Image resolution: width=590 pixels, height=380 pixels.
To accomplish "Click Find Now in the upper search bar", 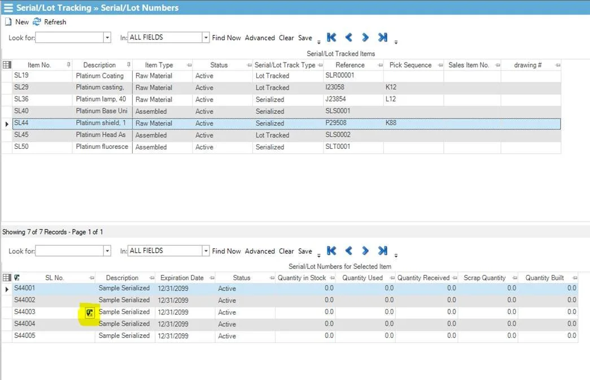I will pyautogui.click(x=226, y=38).
